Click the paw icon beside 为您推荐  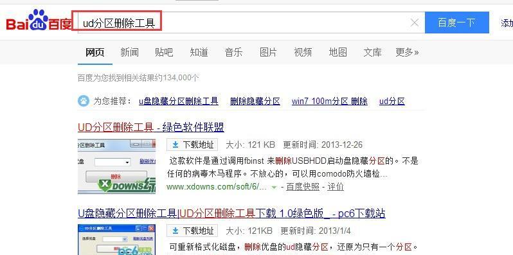84,101
